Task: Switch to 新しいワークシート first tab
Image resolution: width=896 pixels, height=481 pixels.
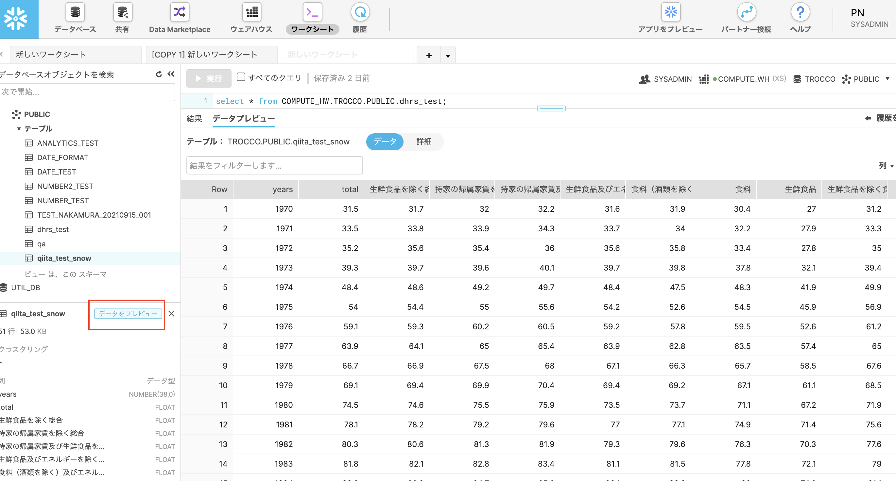Action: click(x=76, y=55)
